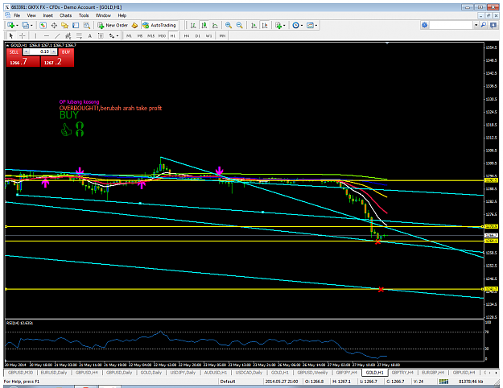Open the New Chart toolbar button
The width and height of the screenshot is (503, 388).
click(11, 25)
